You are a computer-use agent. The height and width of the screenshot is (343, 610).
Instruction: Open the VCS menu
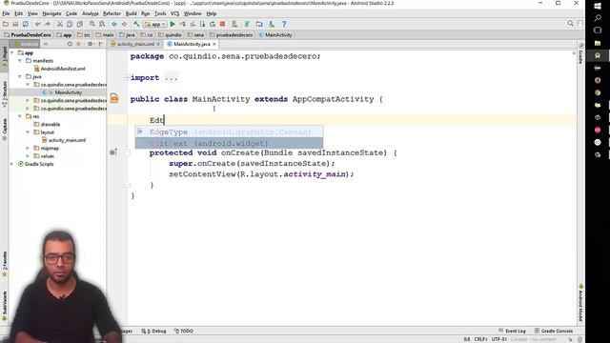(174, 13)
